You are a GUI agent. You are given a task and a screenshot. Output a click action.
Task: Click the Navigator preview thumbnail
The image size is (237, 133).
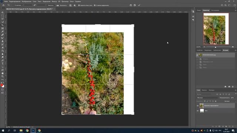pos(216,29)
